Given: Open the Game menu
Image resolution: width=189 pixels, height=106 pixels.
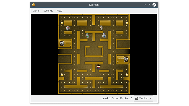Looking at the screenshot, I should [36, 11].
